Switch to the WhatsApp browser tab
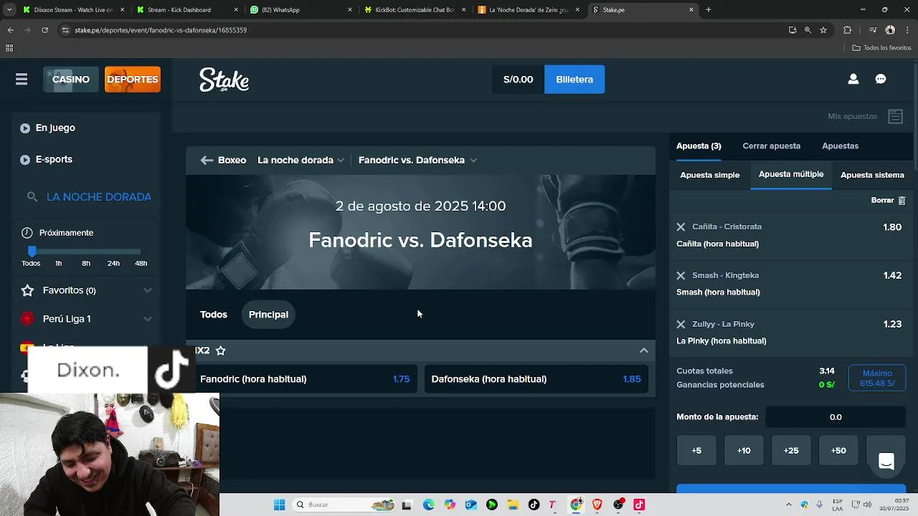This screenshot has width=918, height=516. pos(301,10)
